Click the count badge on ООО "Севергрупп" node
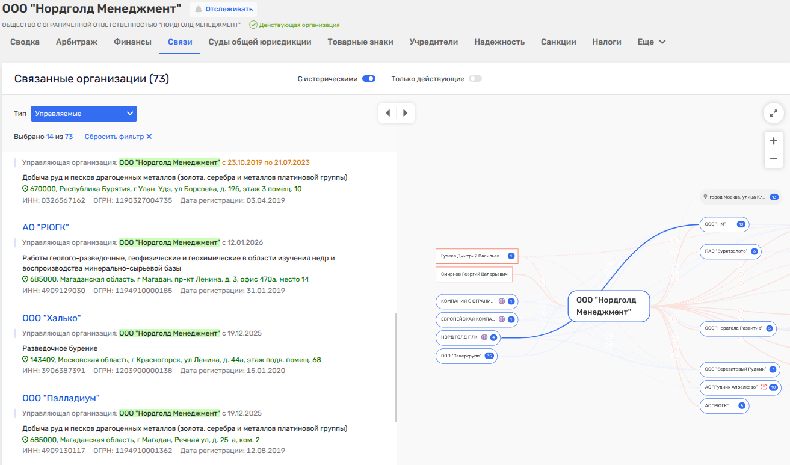790x465 pixels. click(x=489, y=356)
